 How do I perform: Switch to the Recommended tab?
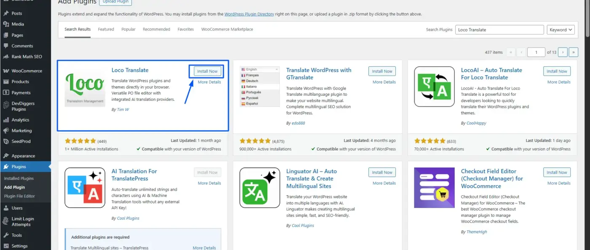click(x=156, y=29)
